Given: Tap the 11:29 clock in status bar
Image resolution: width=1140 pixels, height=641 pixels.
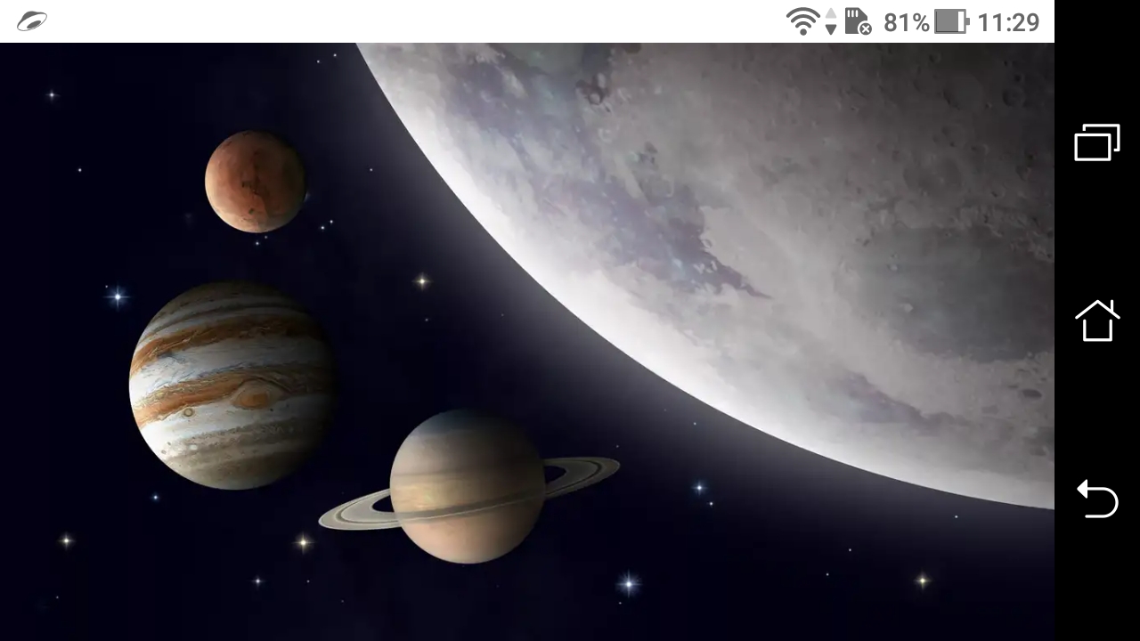Looking at the screenshot, I should [1008, 22].
